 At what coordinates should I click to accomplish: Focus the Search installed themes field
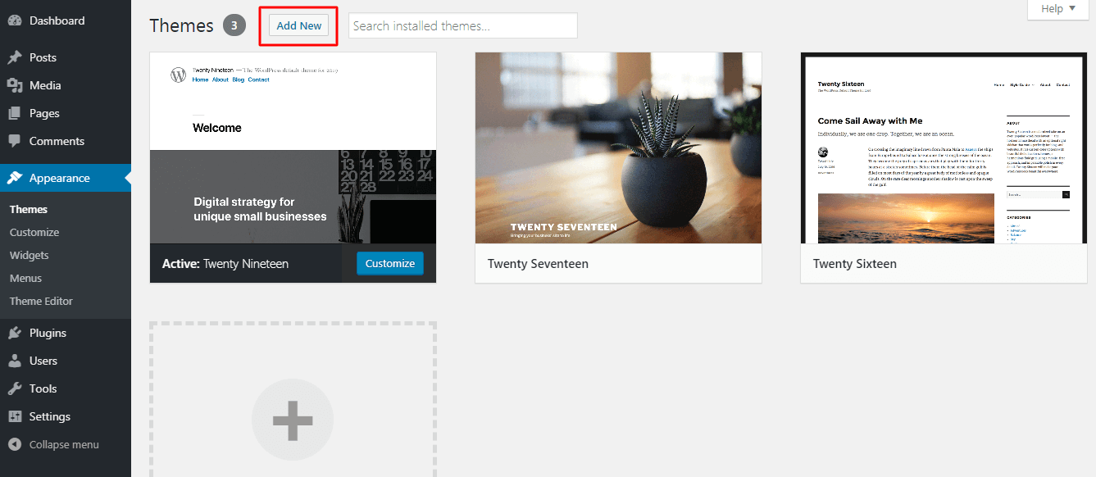pos(463,25)
